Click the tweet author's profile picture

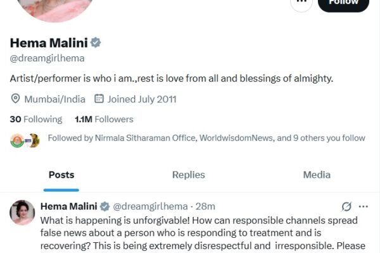(22, 213)
